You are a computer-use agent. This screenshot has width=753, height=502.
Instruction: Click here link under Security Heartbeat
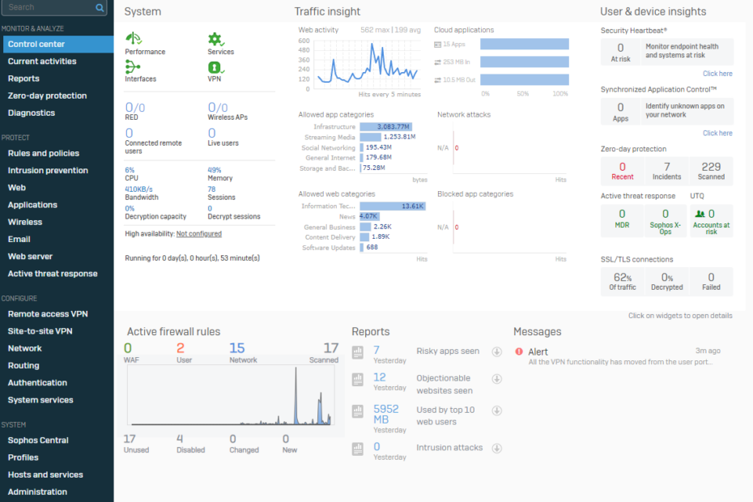(x=717, y=74)
